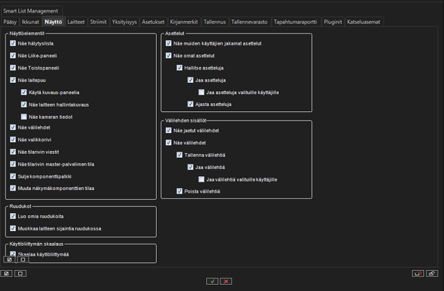Open the Pluginit tab
Image resolution: width=444 pixels, height=291 pixels.
point(332,22)
